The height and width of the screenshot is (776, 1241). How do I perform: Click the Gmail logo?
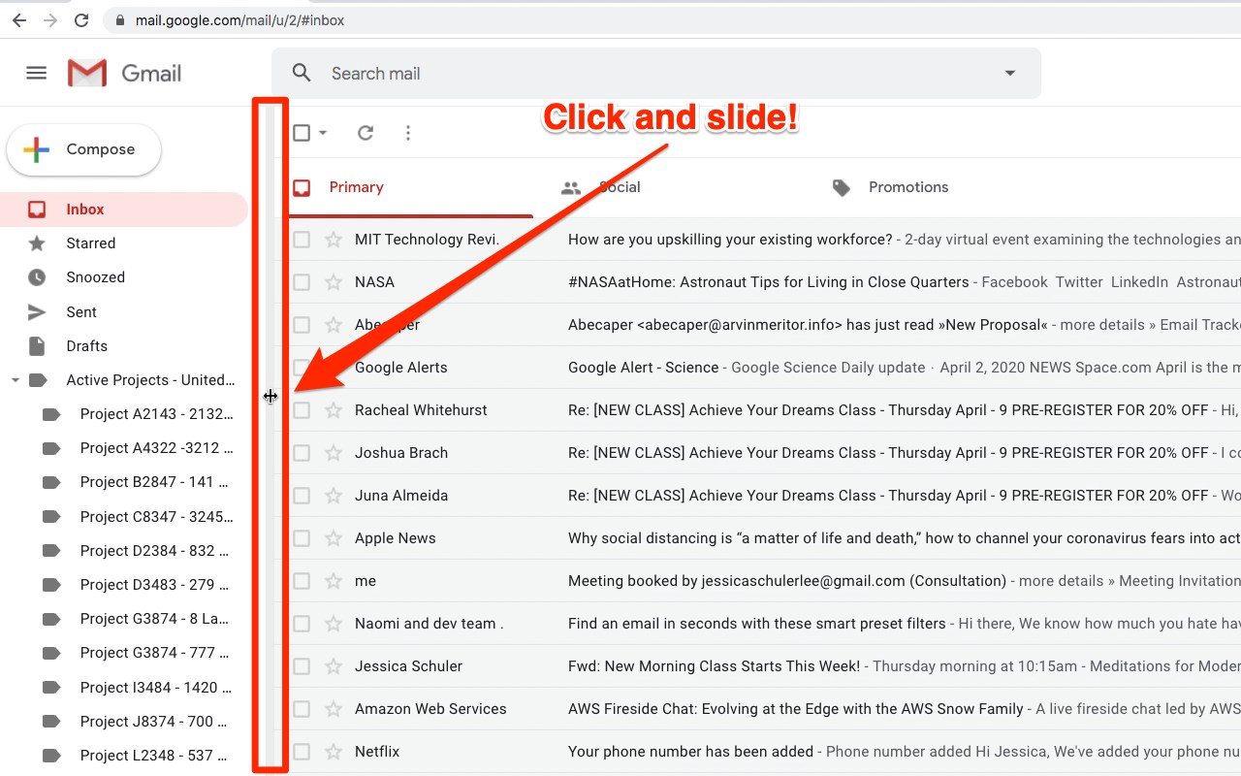pos(124,73)
